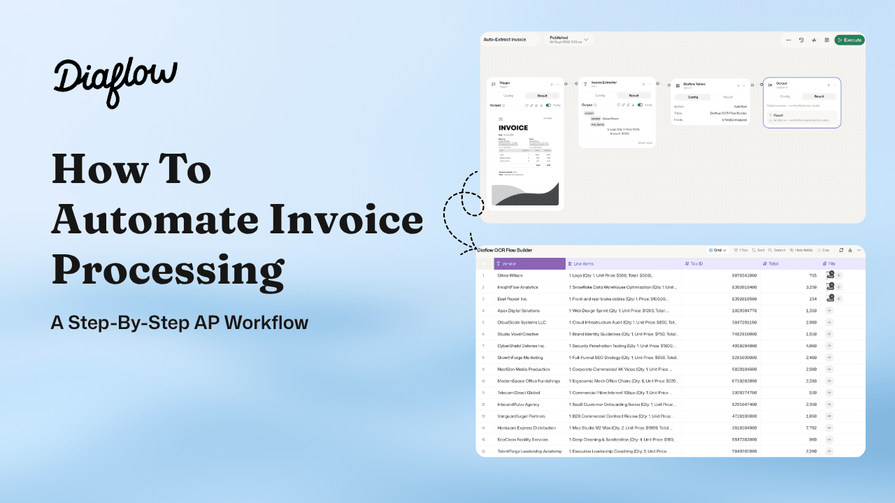895x503 pixels.
Task: Switch to Config tab in Trigger node
Action: pos(508,96)
